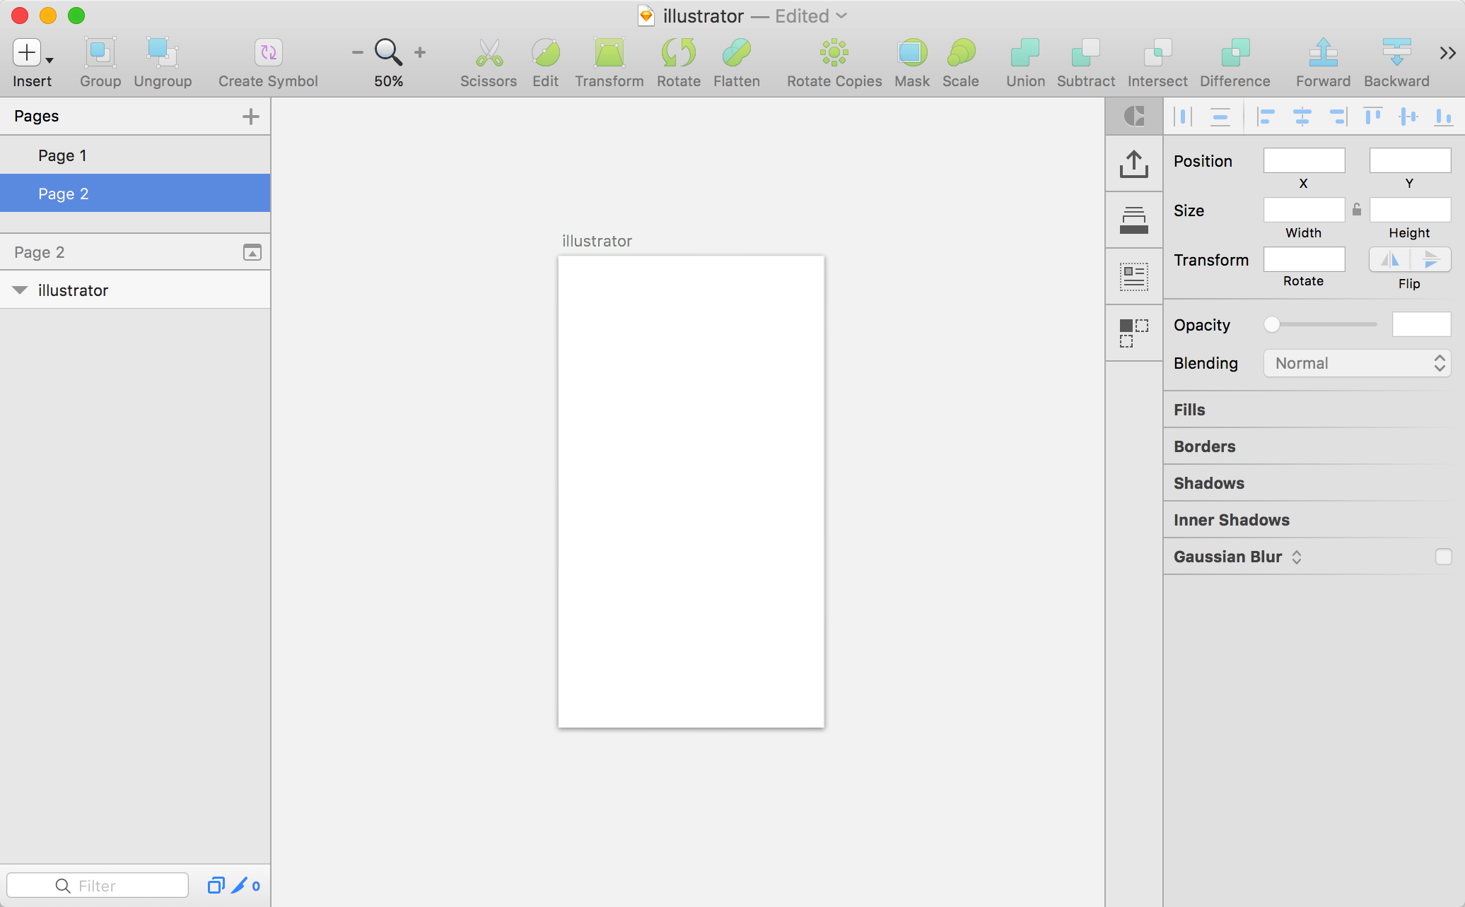Viewport: 1465px width, 907px height.
Task: Click the Group toolbar icon
Action: point(100,53)
